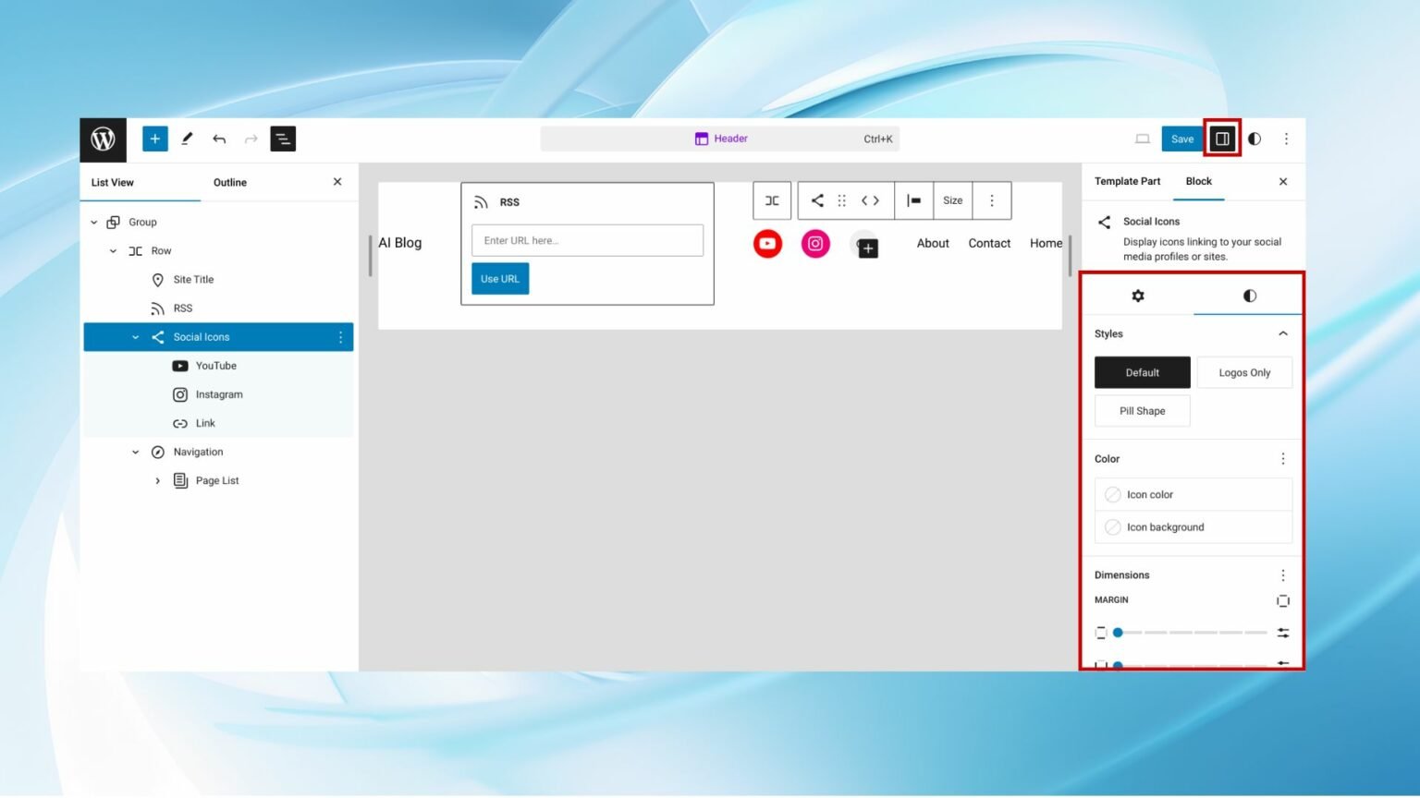Collapse the Navigation item in list view
This screenshot has width=1420, height=798.
(135, 452)
